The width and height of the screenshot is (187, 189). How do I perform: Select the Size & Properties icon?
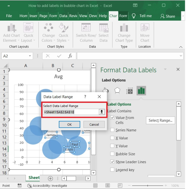tap(129, 91)
